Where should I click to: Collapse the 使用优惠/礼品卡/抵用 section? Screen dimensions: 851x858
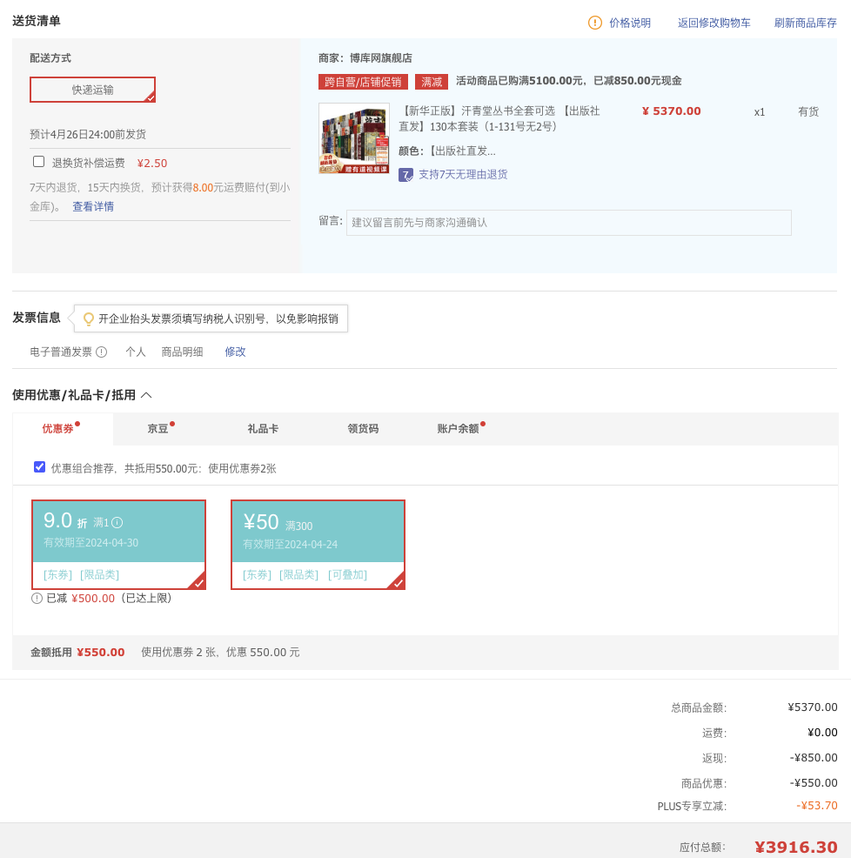(146, 395)
